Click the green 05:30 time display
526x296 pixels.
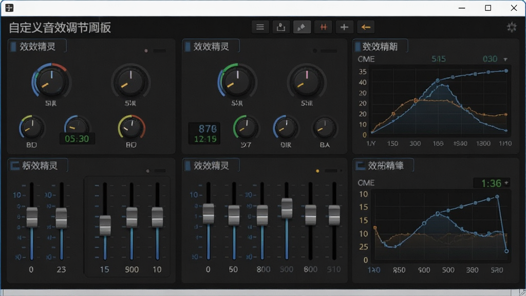point(77,139)
